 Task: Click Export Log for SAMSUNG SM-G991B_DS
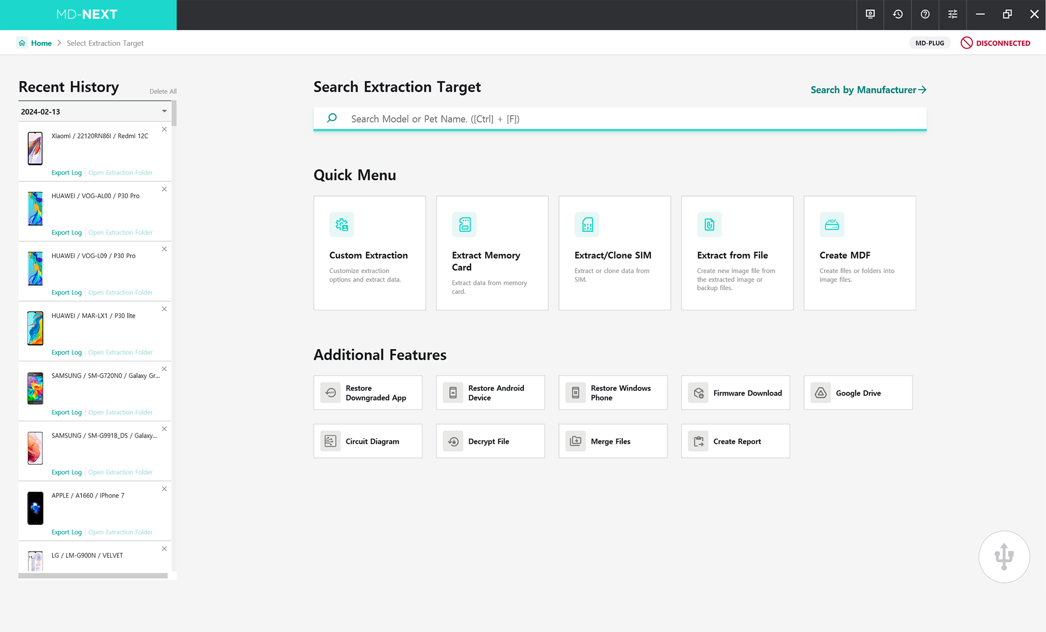67,472
